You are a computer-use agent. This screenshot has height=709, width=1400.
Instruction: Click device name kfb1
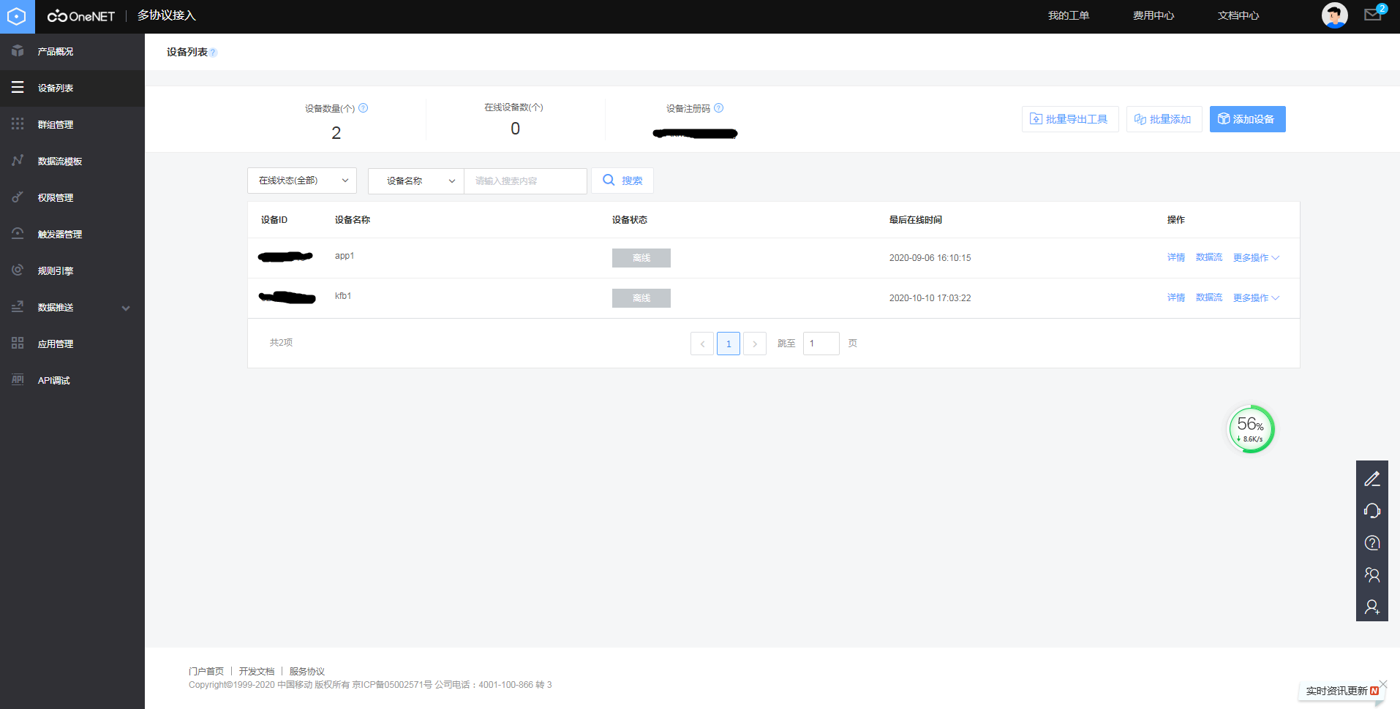pos(343,296)
